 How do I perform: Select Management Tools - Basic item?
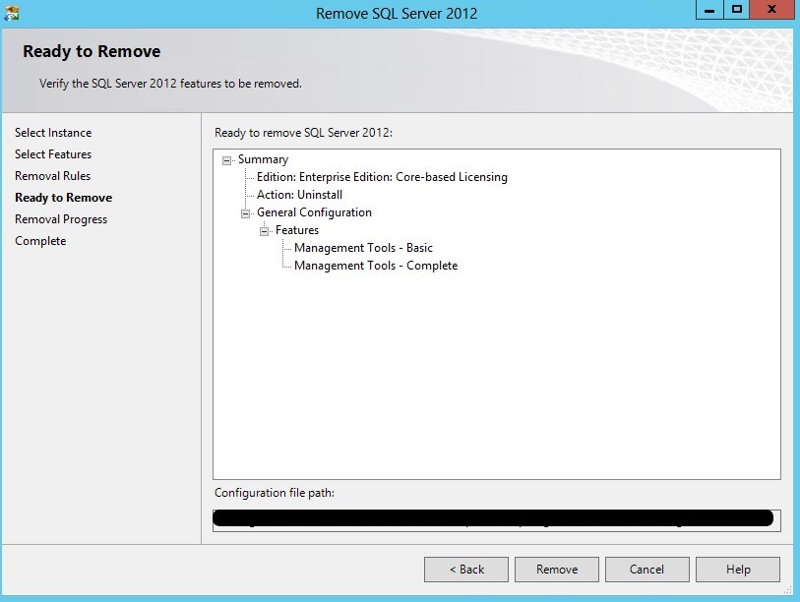click(x=363, y=248)
